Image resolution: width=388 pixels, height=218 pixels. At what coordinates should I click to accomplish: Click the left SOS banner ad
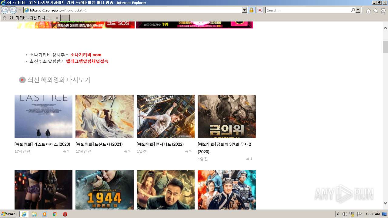(76, 25)
